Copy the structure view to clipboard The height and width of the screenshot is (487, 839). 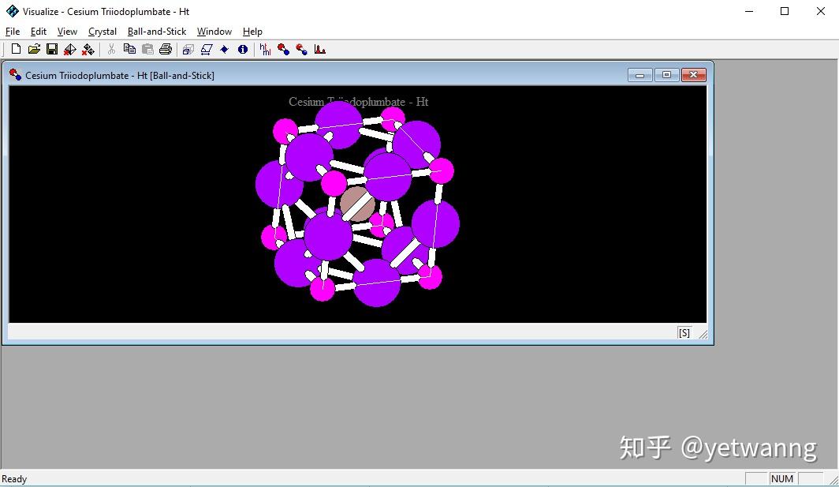tap(129, 49)
